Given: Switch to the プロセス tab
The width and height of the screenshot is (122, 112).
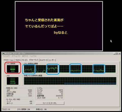Looking at the screenshot, I should point(18,60).
